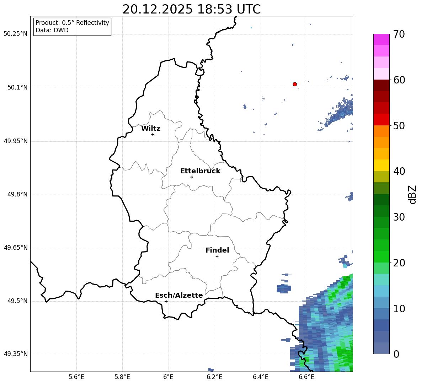Click the dark red colorbar segment below 60
The height and width of the screenshot is (384, 421).
(382, 85)
